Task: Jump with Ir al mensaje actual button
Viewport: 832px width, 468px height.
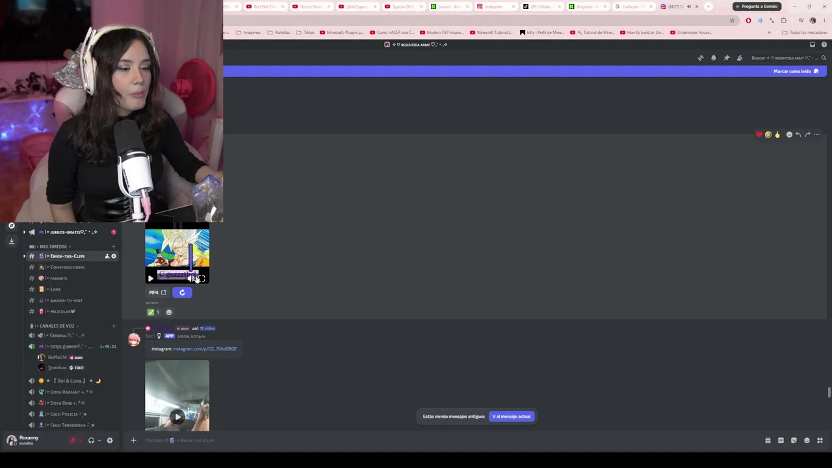Action: [512, 417]
